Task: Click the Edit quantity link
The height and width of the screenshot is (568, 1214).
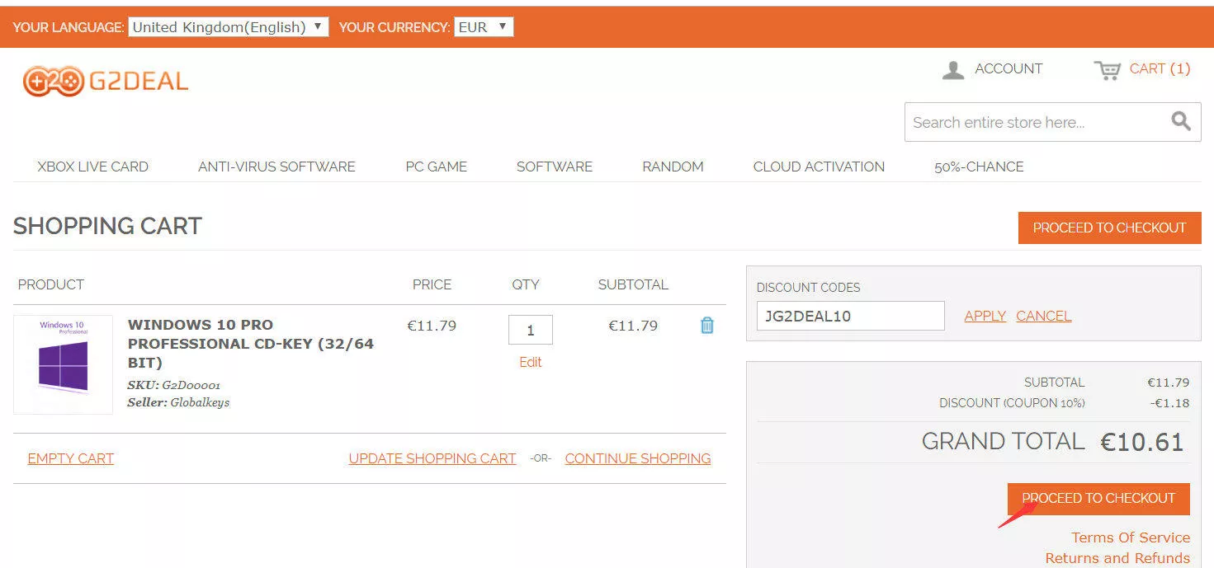Action: click(531, 362)
